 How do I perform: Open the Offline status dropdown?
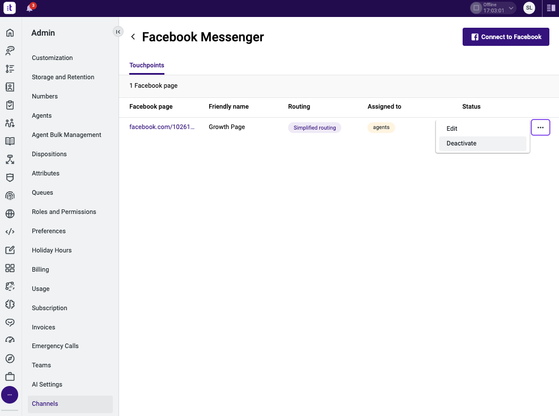coord(493,8)
